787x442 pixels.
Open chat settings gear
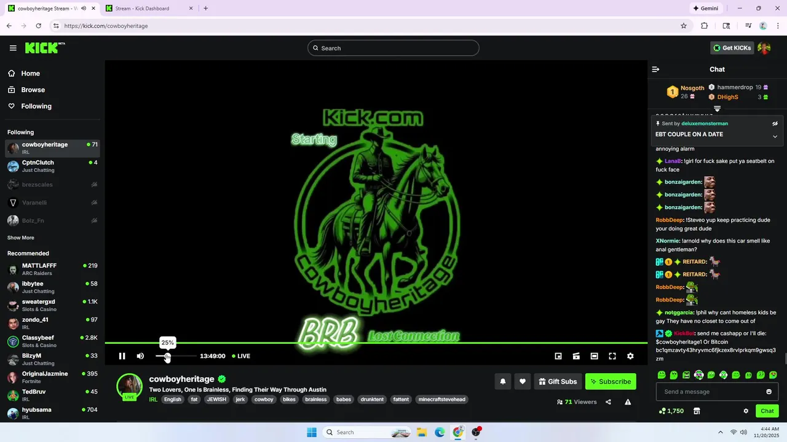click(x=746, y=411)
